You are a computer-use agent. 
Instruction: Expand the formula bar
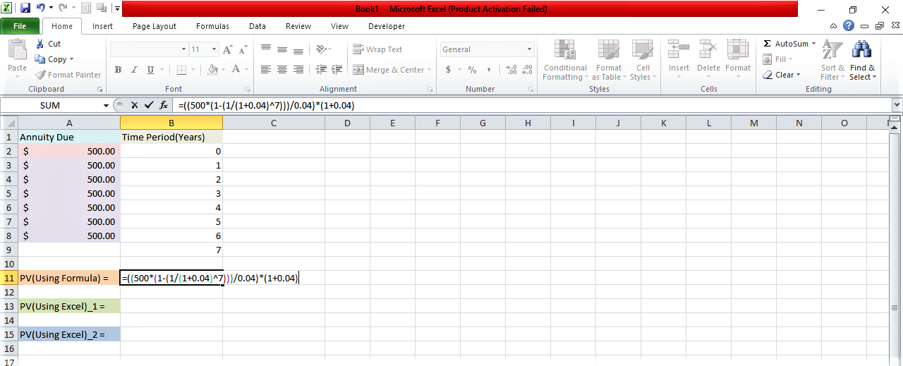coord(897,105)
